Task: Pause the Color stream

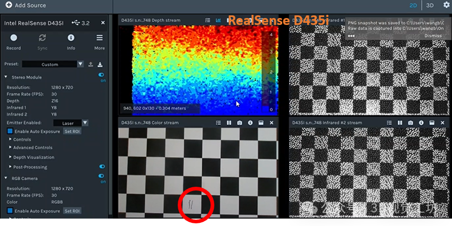Action: 229,123
